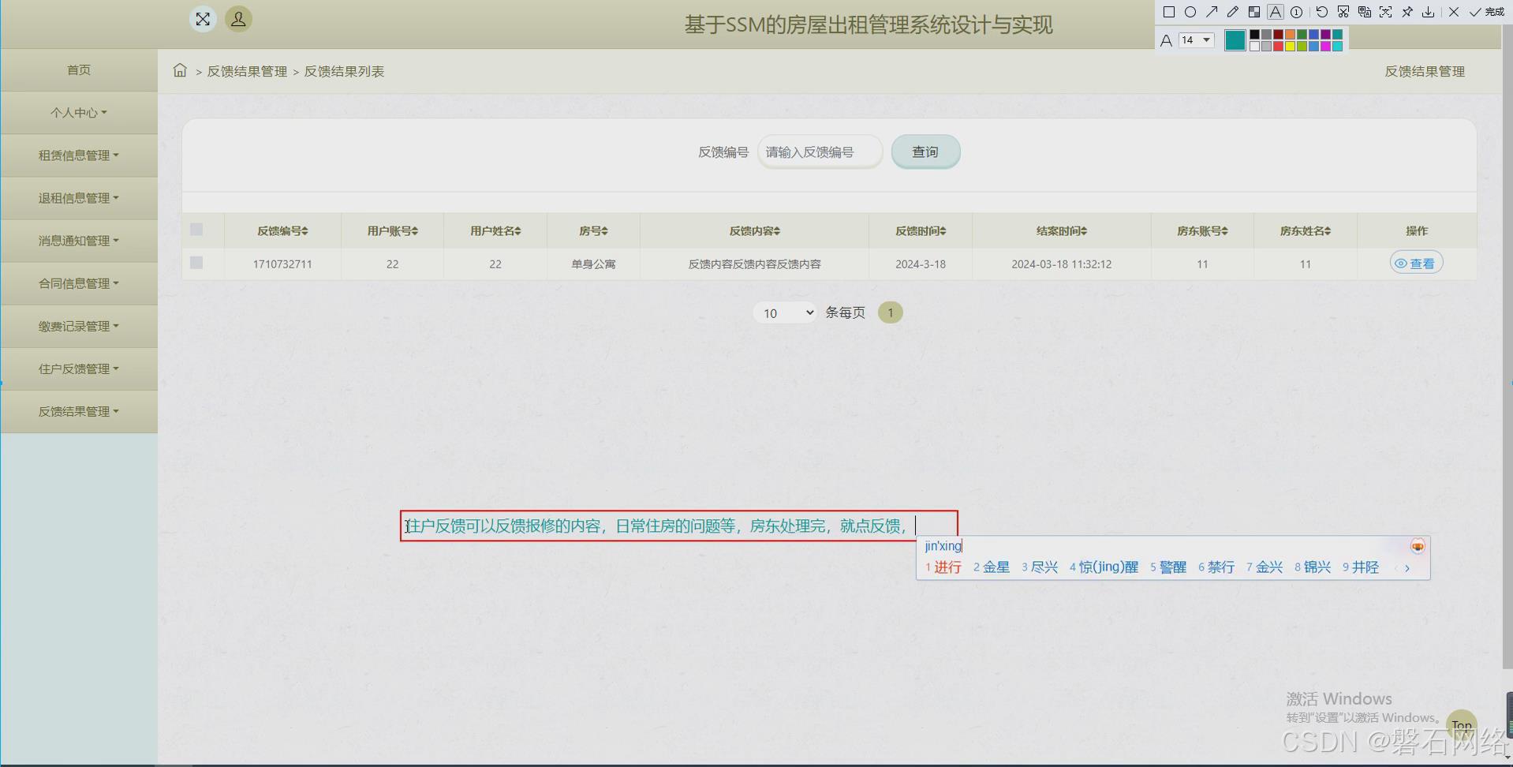This screenshot has width=1513, height=767.
Task: Click 2024-03-18 11:32:12 cell
Action: point(1062,264)
